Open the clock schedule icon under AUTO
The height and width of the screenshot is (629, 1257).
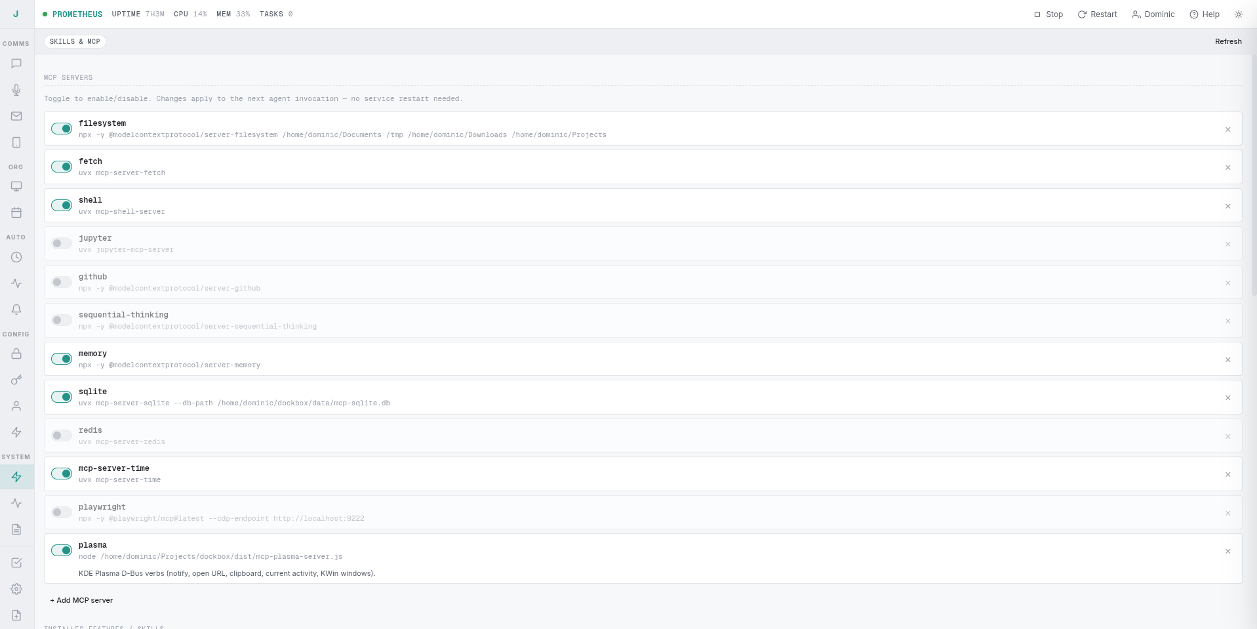(16, 257)
